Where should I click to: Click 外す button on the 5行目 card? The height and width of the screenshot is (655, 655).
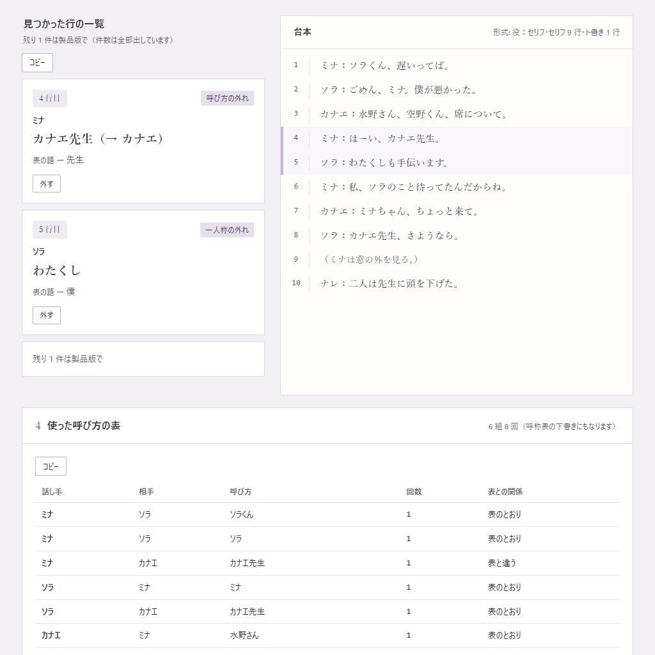(46, 315)
